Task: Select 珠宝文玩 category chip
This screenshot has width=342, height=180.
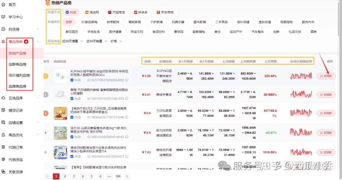Action: [x=137, y=32]
